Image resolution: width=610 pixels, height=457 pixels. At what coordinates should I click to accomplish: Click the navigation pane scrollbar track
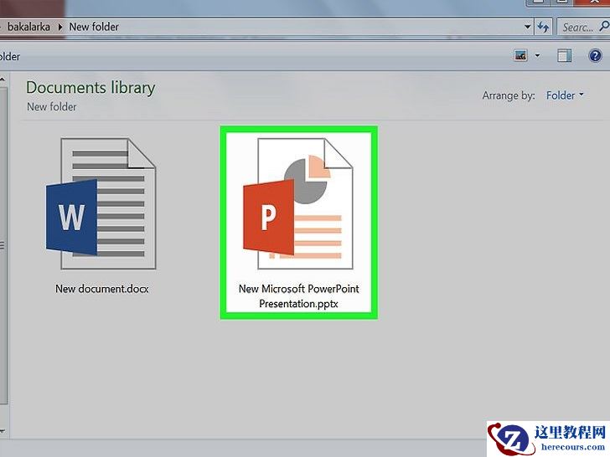(x=3, y=244)
